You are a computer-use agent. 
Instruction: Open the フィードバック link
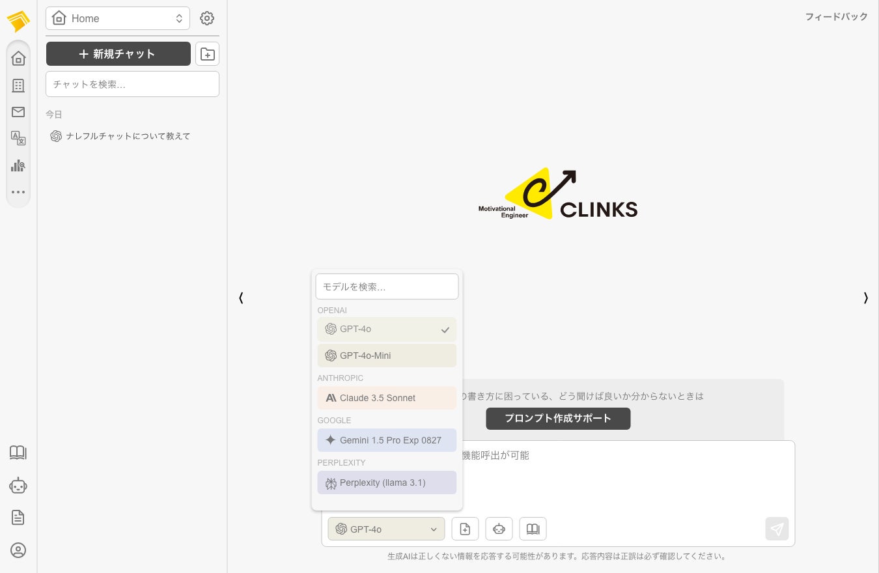(837, 17)
